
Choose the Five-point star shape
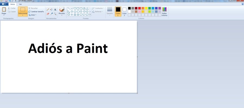click(x=75, y=14)
